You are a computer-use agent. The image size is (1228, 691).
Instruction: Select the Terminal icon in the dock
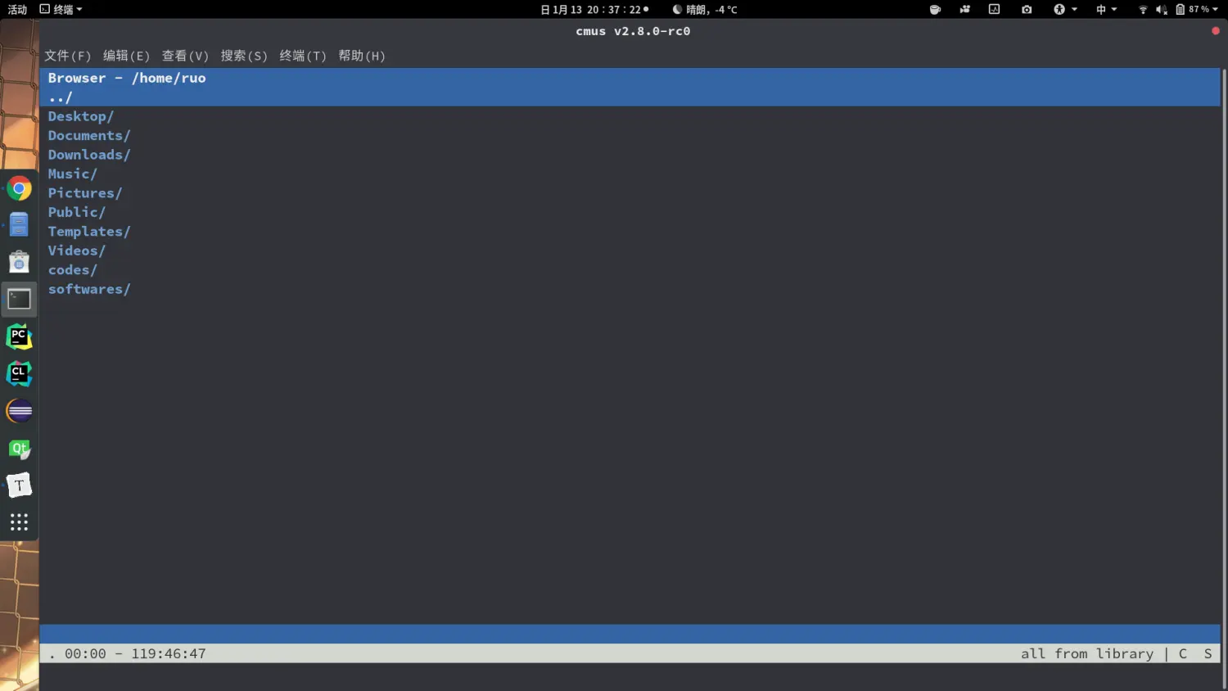click(19, 299)
